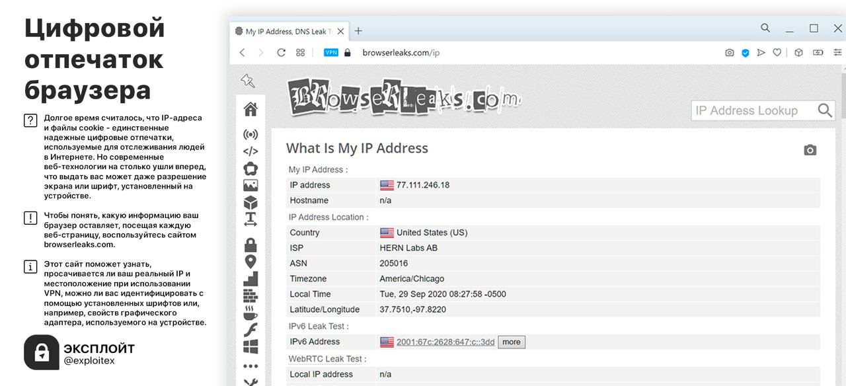Click the '@exploitex' handle text
Viewport: 846px width, 386px height.
tap(89, 361)
